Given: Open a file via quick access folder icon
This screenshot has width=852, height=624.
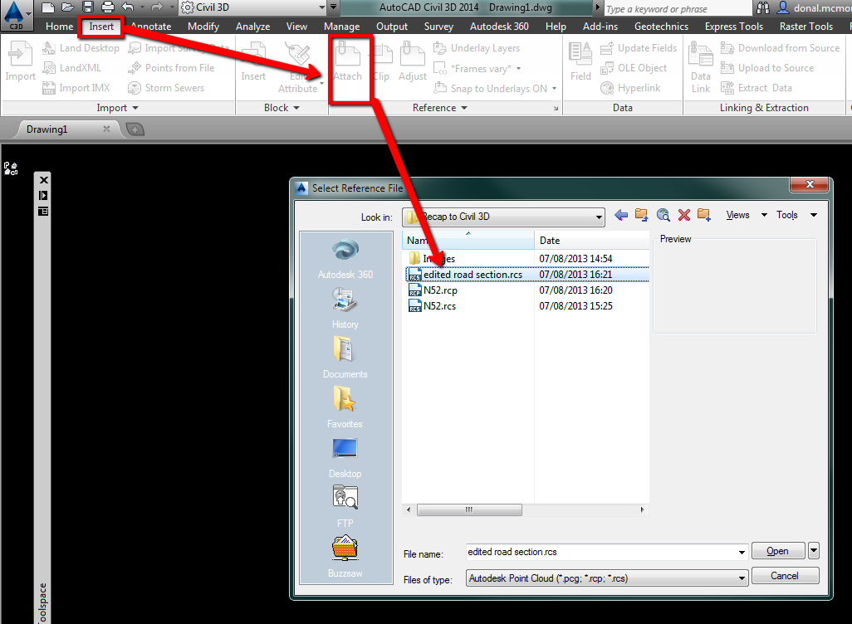Looking at the screenshot, I should click(x=67, y=7).
